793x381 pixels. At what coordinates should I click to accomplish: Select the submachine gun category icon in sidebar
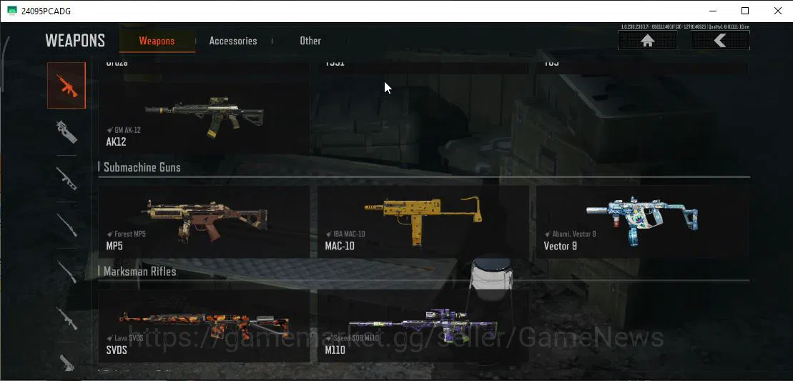click(x=67, y=132)
